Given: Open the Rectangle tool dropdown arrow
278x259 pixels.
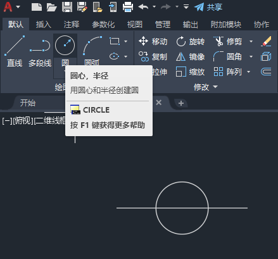Looking at the screenshot, I should click(125, 41).
